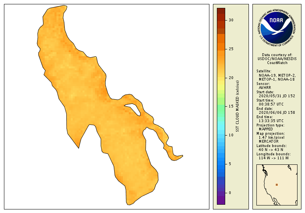Screen dimensions: 305x213
Task: Click the inset locator map of western US
Action: [277, 185]
